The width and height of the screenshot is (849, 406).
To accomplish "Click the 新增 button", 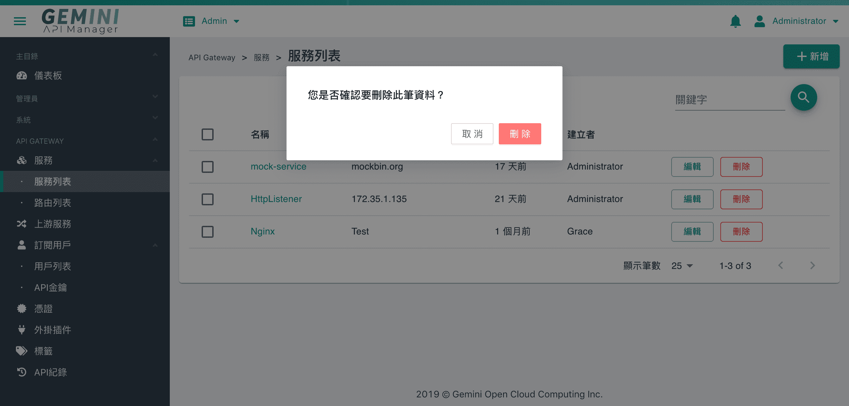I will pos(812,56).
